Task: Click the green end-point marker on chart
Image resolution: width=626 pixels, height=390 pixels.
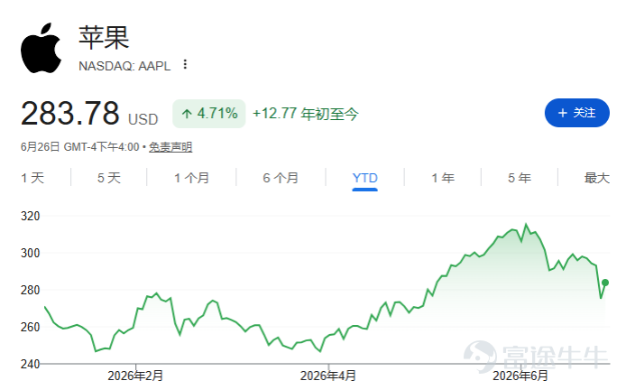Action: (x=605, y=283)
